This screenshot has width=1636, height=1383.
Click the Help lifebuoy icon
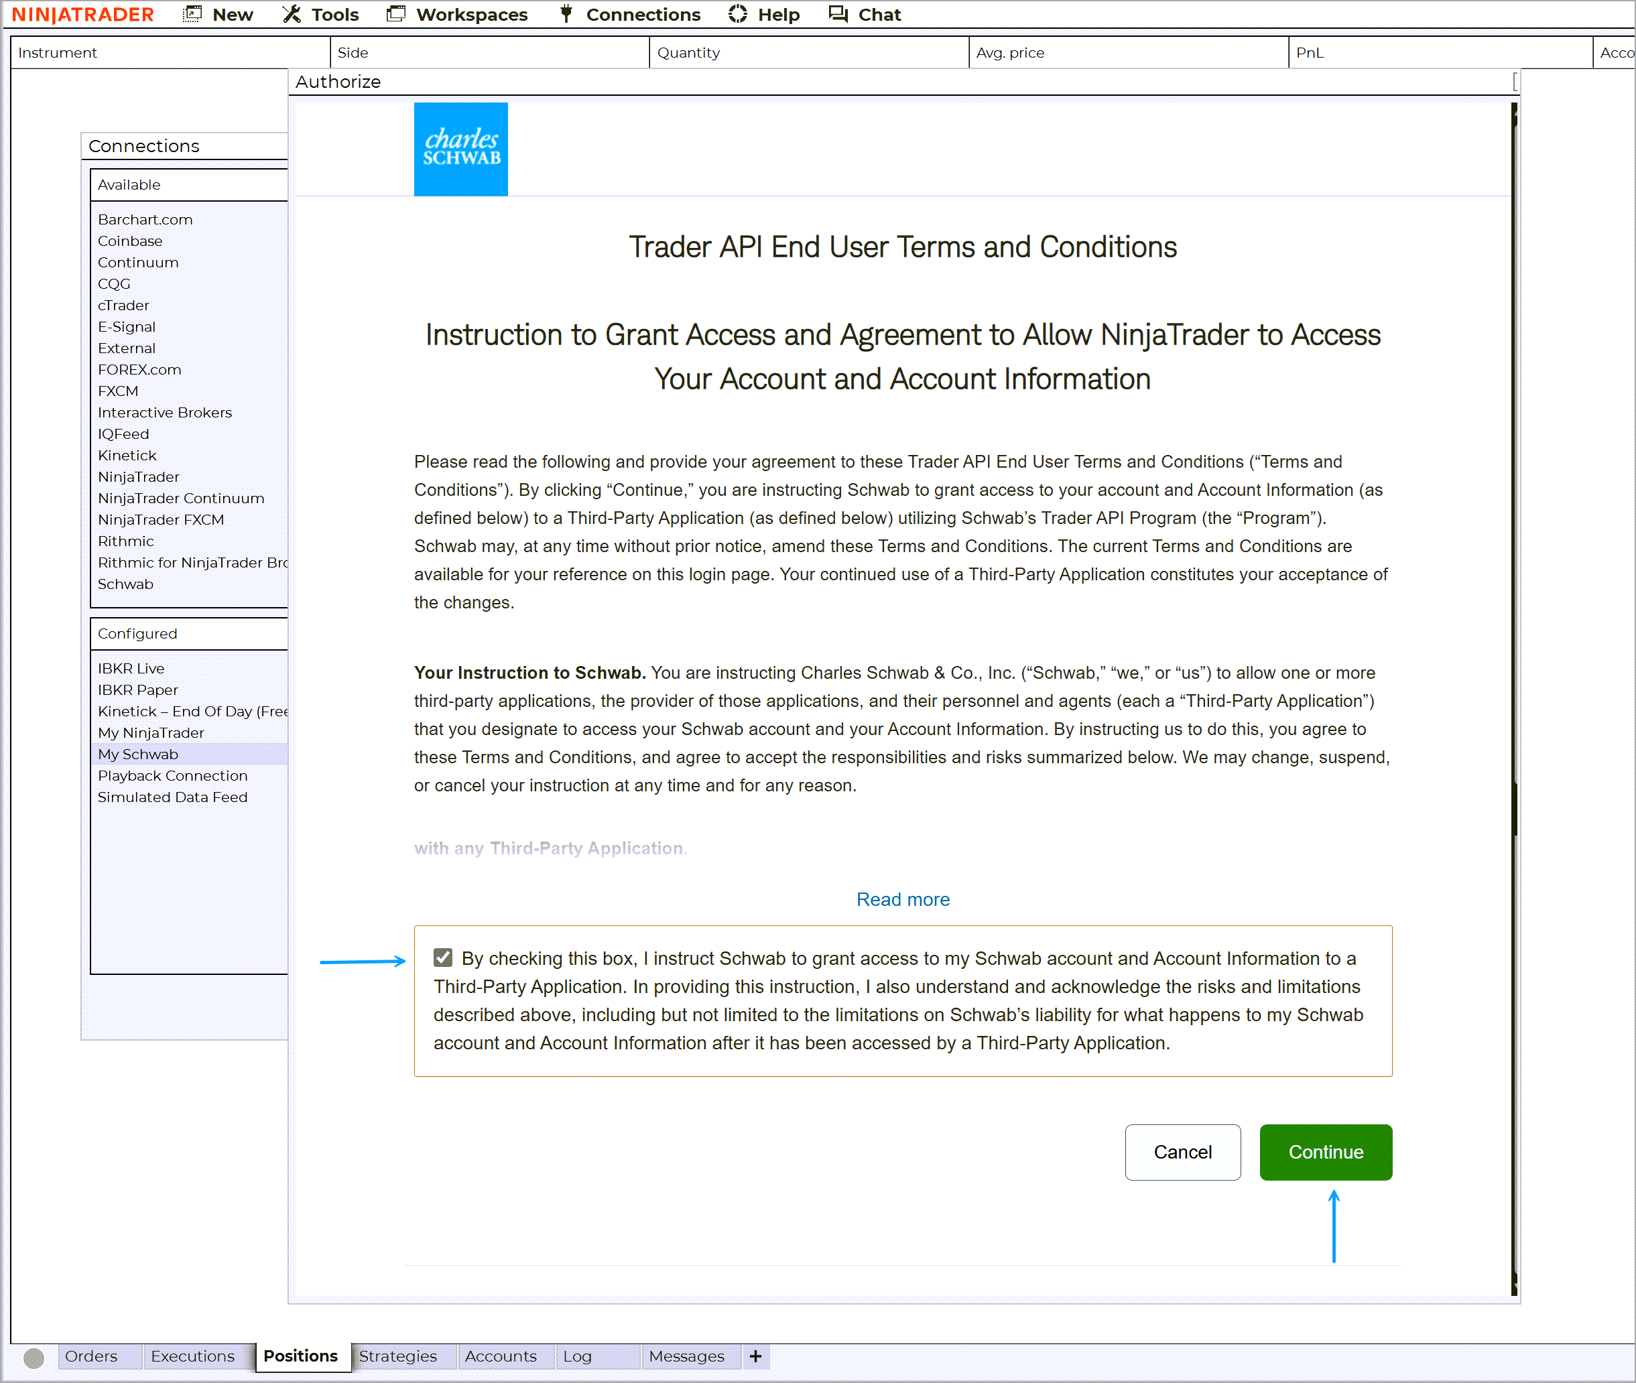[737, 14]
